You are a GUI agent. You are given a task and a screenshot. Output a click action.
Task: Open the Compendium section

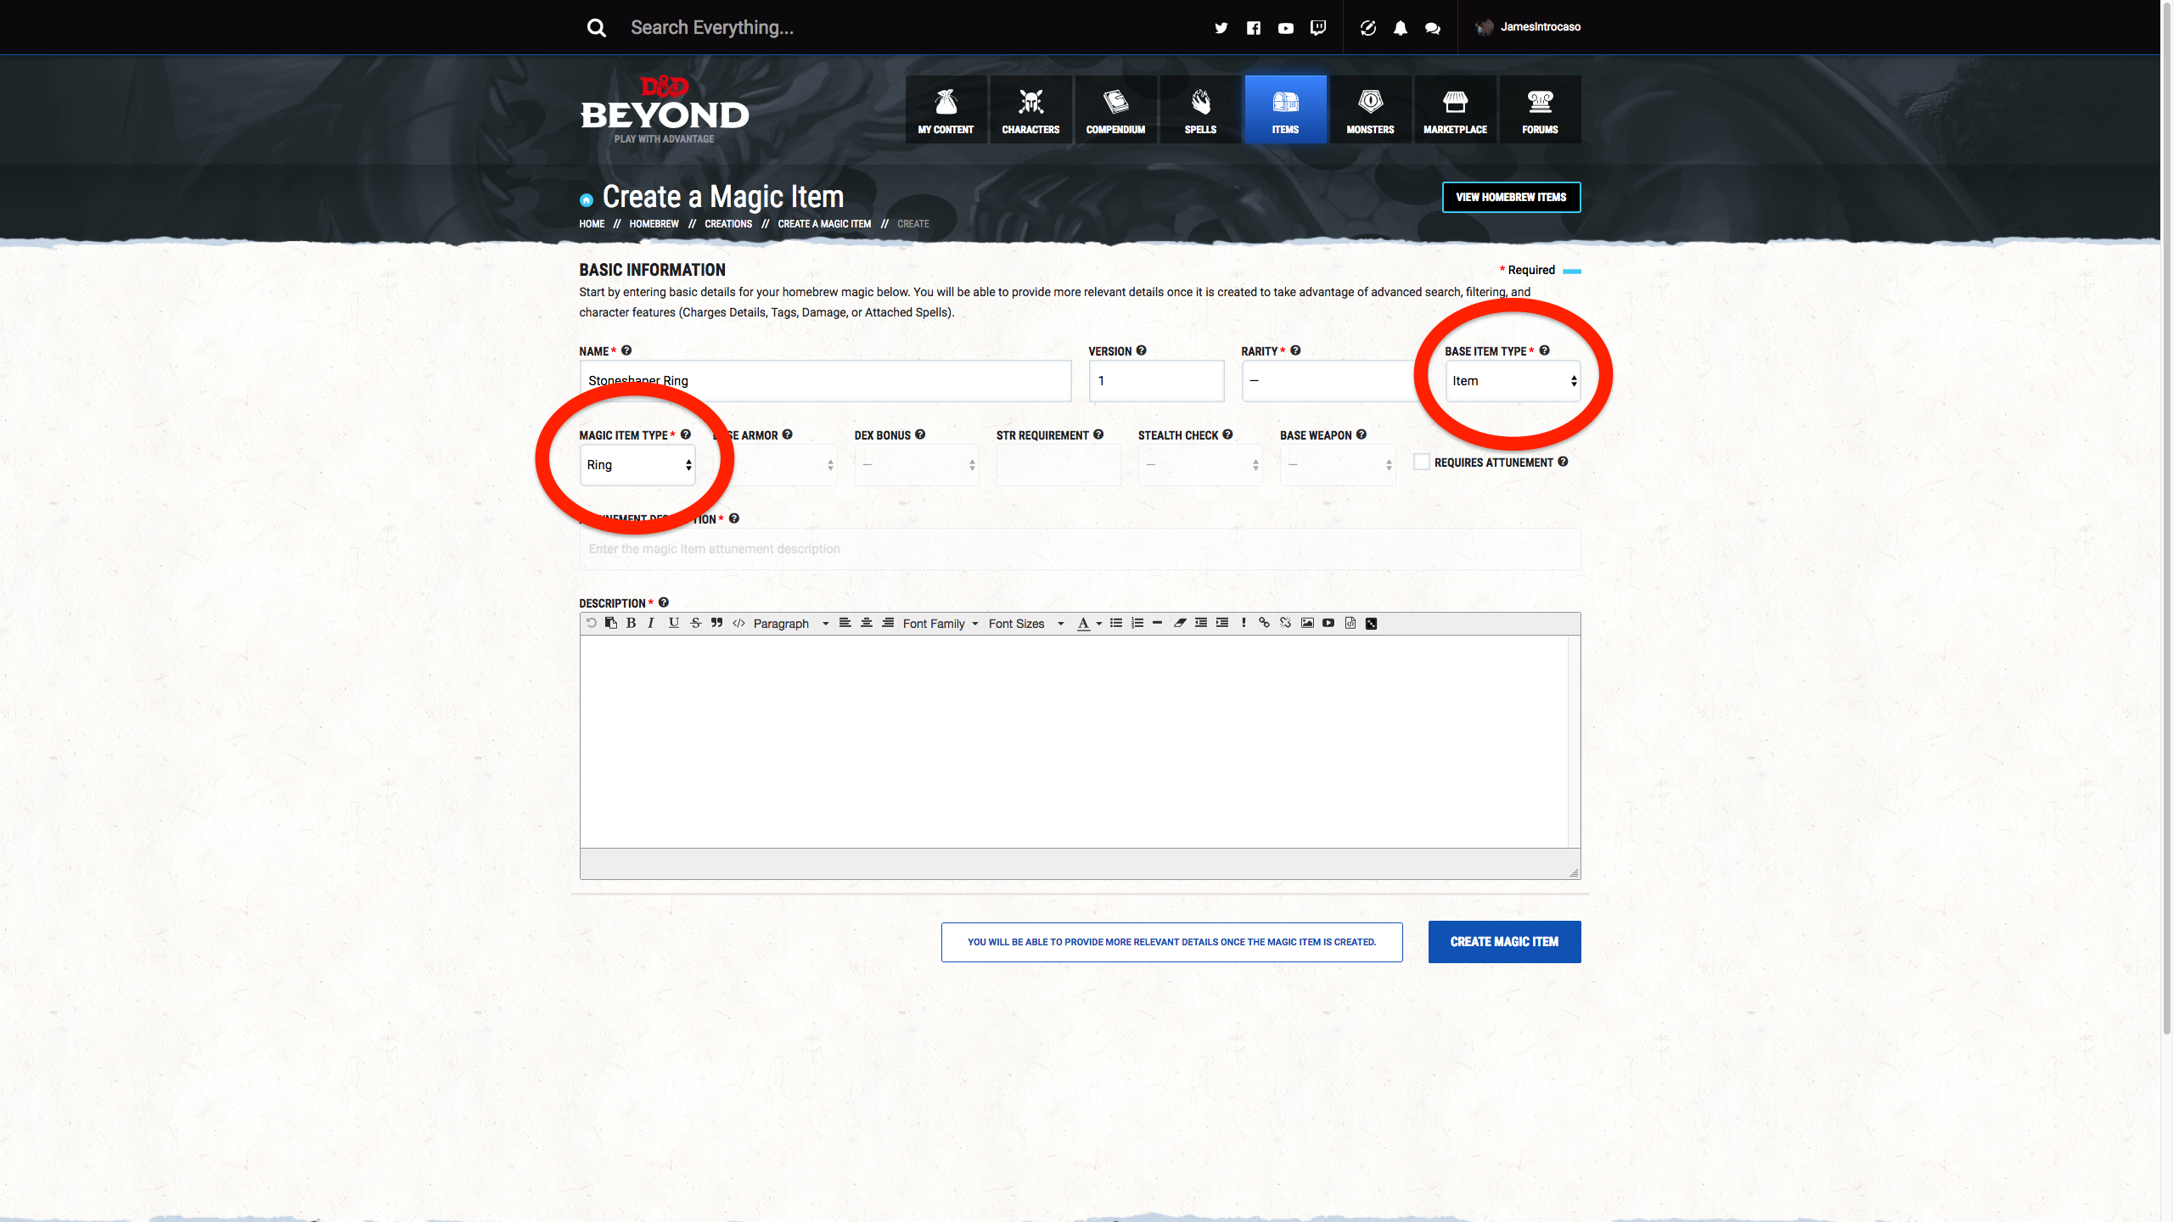tap(1115, 109)
